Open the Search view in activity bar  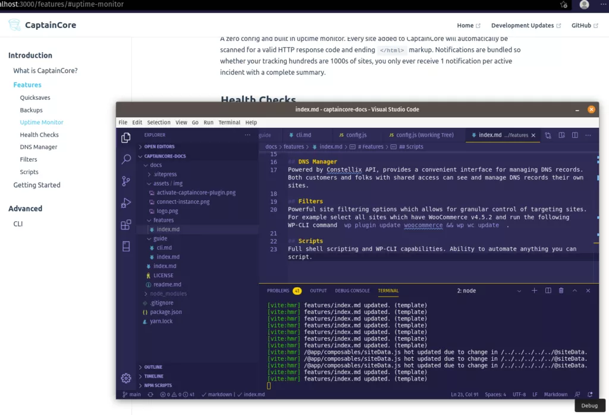[x=126, y=159]
